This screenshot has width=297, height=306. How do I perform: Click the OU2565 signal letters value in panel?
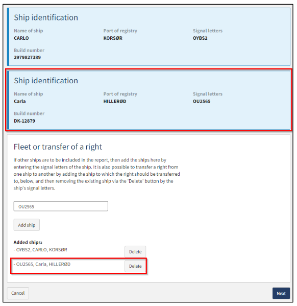point(202,101)
